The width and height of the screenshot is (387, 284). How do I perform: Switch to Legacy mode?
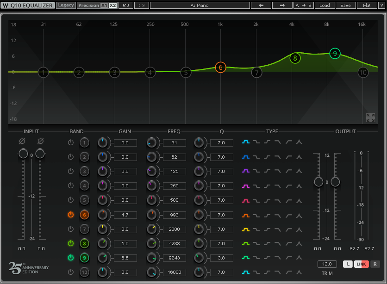coord(66,5)
